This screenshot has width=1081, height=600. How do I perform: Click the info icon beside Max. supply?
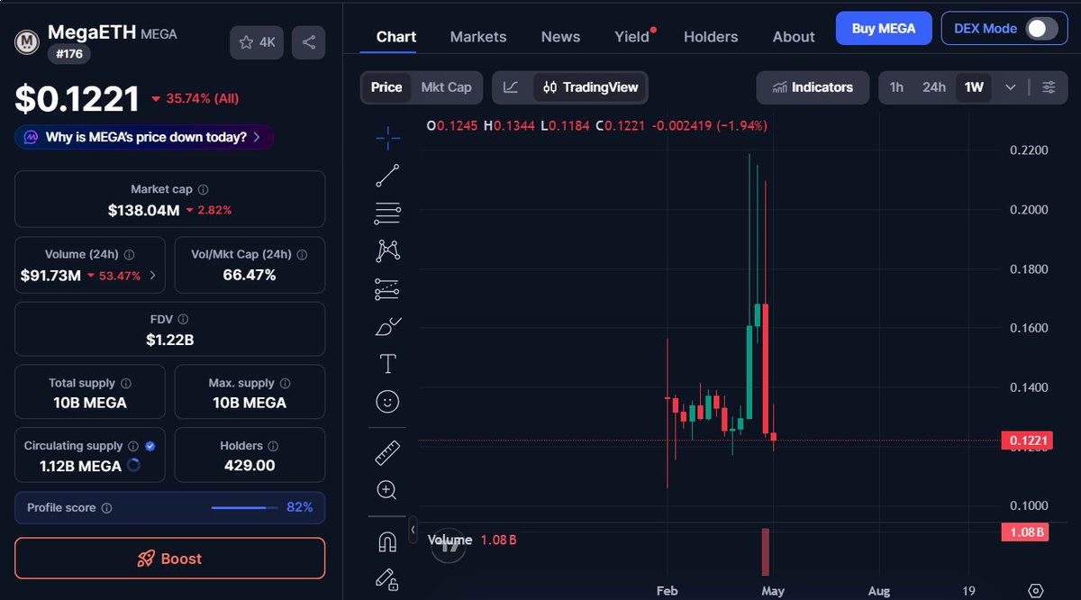(x=285, y=383)
